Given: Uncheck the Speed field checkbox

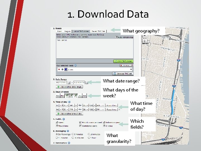Looking at the screenshot, I should [57, 122].
